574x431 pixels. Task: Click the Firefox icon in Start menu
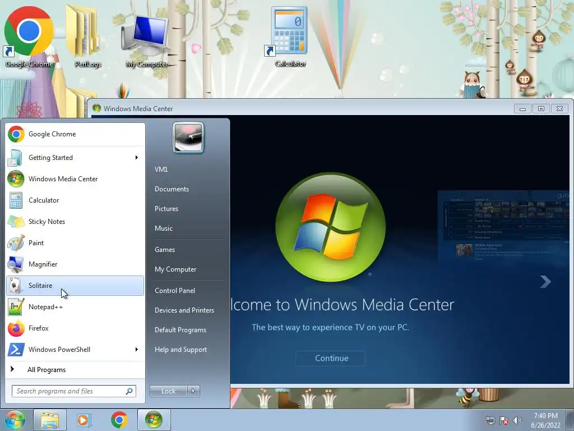coord(16,328)
